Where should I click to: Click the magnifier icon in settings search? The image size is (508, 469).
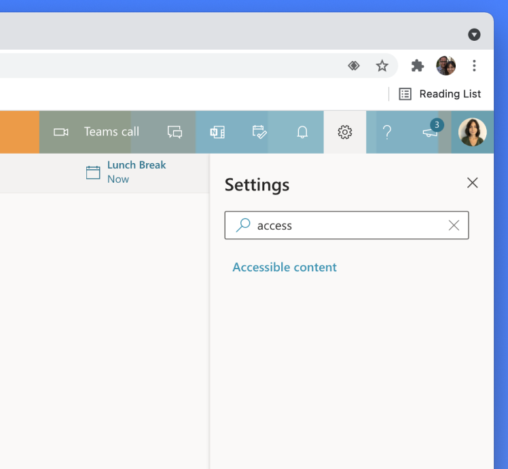point(242,226)
